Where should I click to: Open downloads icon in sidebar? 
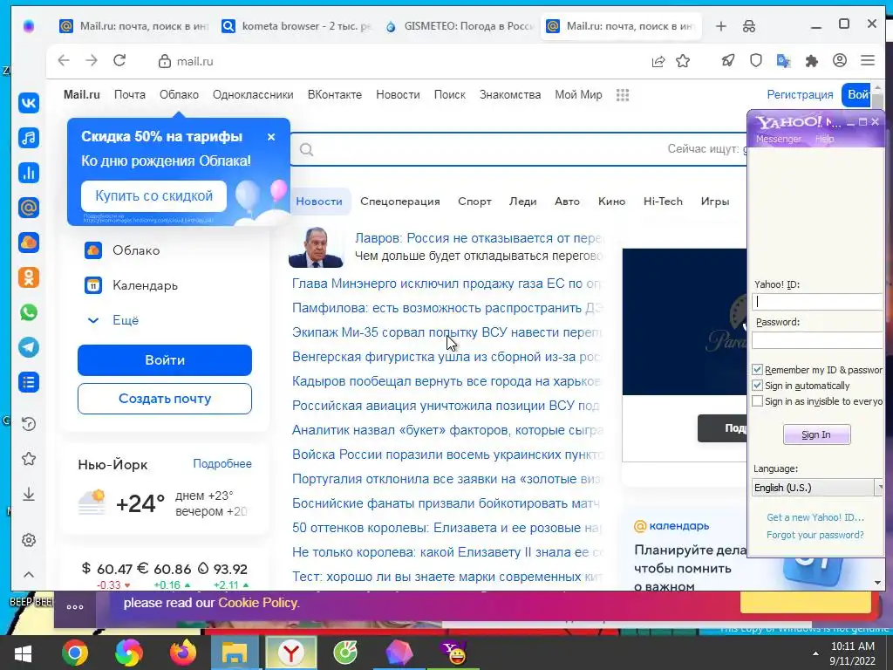point(29,494)
